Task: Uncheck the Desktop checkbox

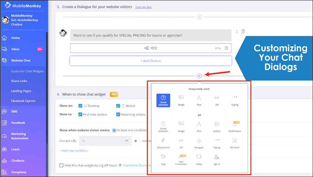Action: pos(80,106)
